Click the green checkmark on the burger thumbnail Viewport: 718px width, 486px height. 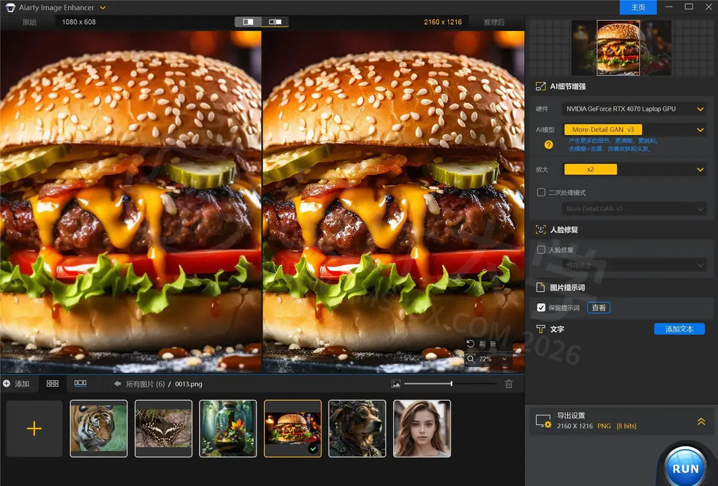[312, 448]
